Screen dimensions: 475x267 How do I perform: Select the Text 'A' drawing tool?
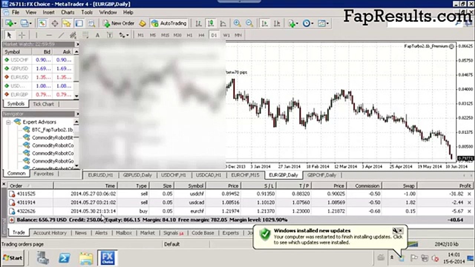point(98,35)
